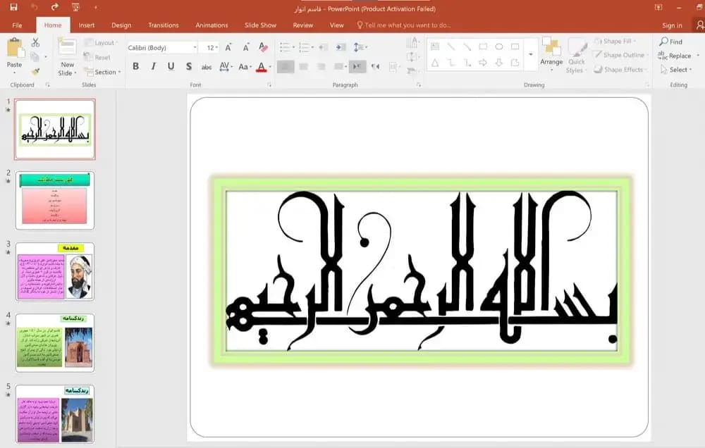Select the text box shape icon

click(435, 46)
